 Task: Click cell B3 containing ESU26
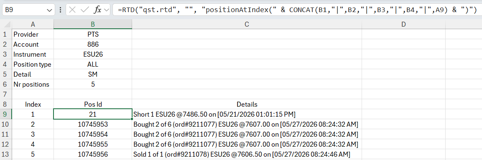point(93,54)
